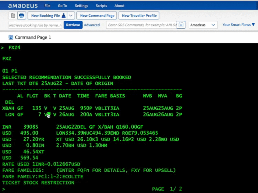Image resolution: width=258 pixels, height=193 pixels.
Task: Click the 25AUG25AUG validity dates
Action: 158,108
